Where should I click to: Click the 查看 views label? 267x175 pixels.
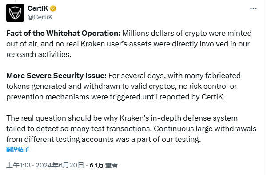pyautogui.click(x=112, y=165)
